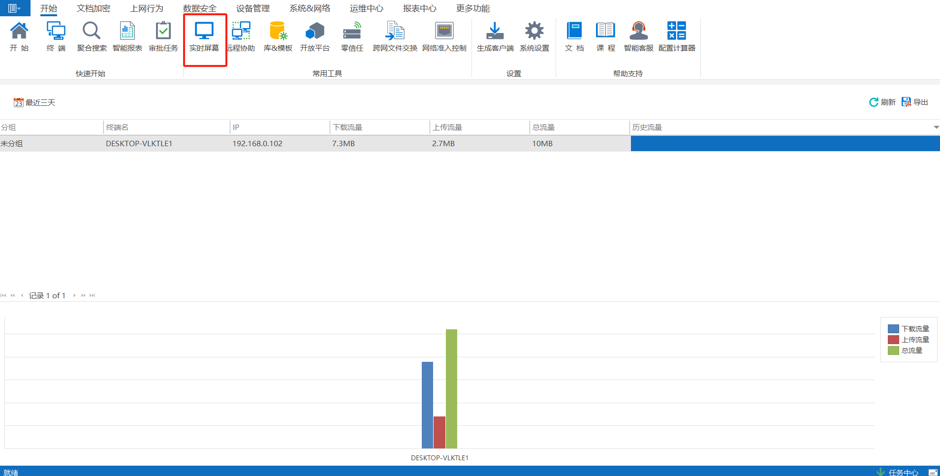Launch 远程协助 remote assistance

click(241, 37)
